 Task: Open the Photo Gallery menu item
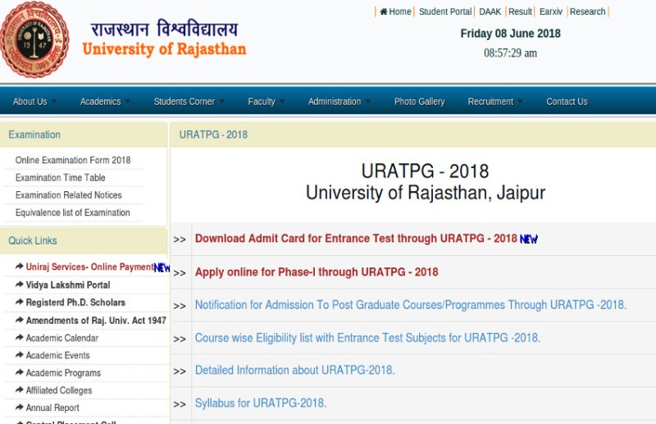tap(419, 102)
